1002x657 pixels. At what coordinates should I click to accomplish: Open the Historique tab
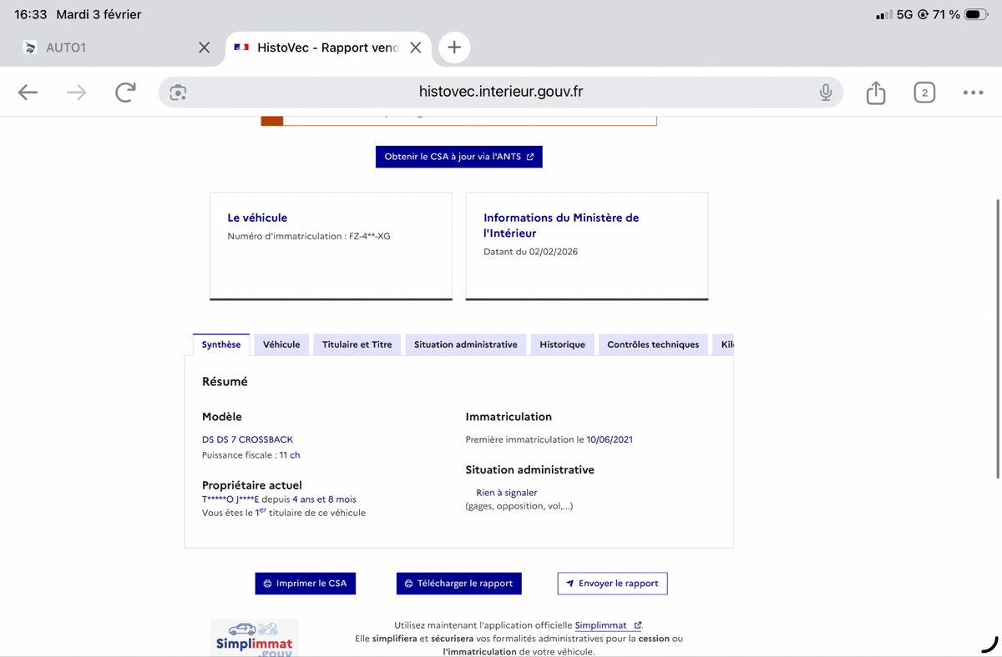click(x=562, y=344)
